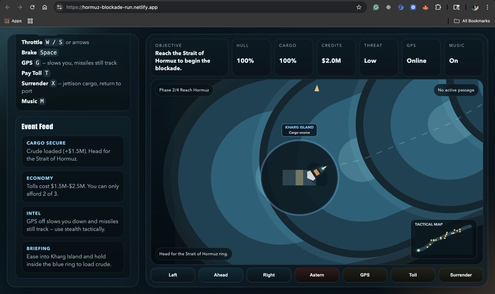The height and width of the screenshot is (294, 495).
Task: Select the Economy event entry
Action: tap(73, 186)
